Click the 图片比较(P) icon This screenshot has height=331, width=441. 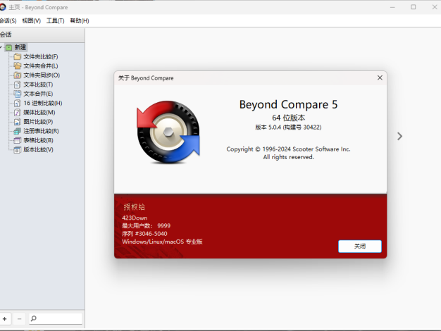[x=17, y=122]
